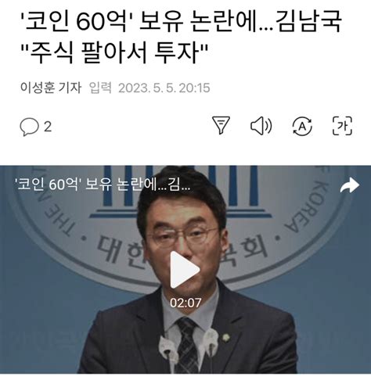Tap the translate icon with circled A
The image size is (371, 391).
(302, 126)
